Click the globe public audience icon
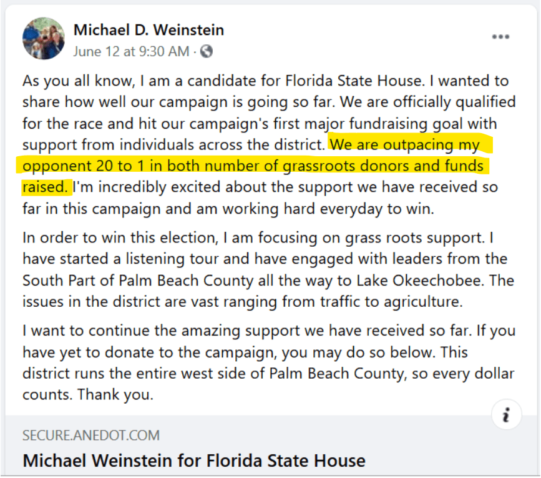Viewport: 541px width, 478px height. [207, 51]
